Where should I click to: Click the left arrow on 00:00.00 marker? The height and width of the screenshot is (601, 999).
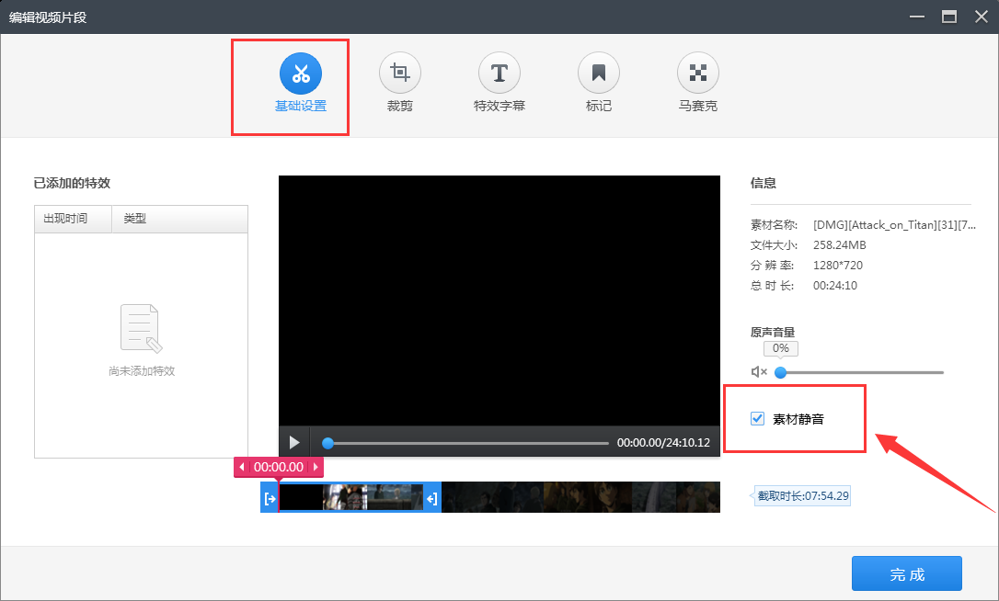point(242,467)
